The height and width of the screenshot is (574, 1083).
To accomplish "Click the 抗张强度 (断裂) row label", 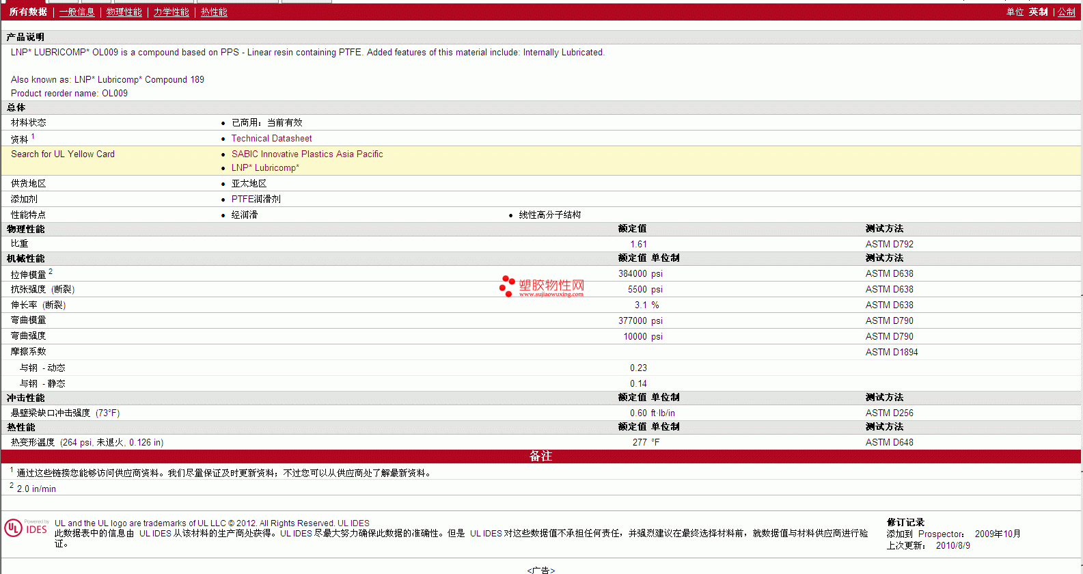I will [43, 290].
